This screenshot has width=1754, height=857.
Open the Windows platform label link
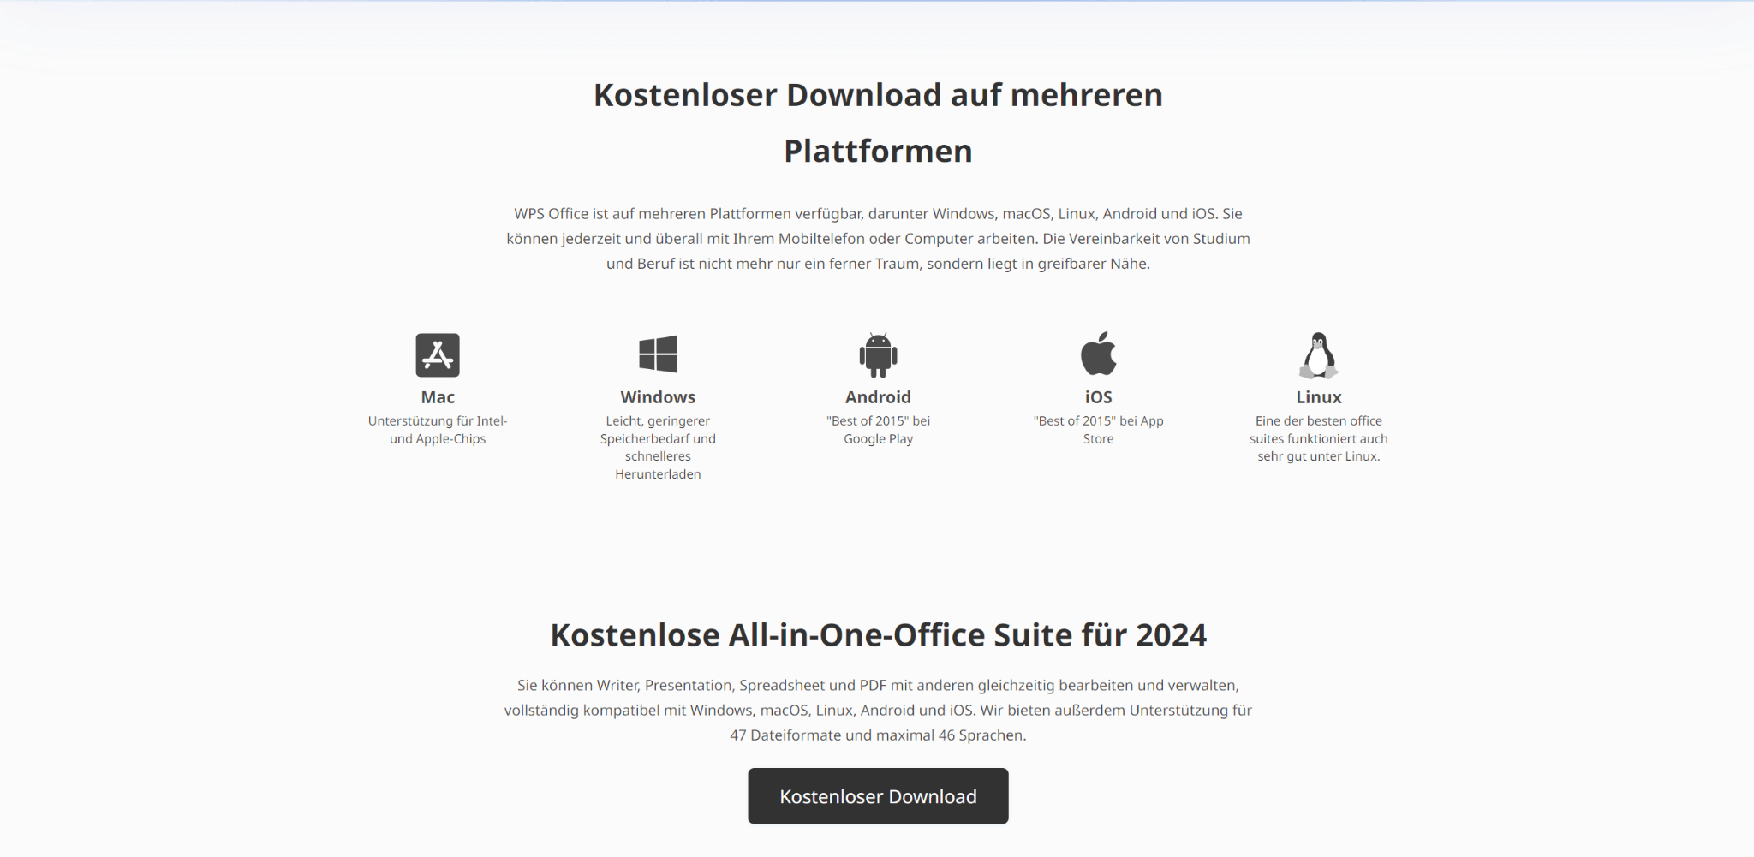coord(658,397)
